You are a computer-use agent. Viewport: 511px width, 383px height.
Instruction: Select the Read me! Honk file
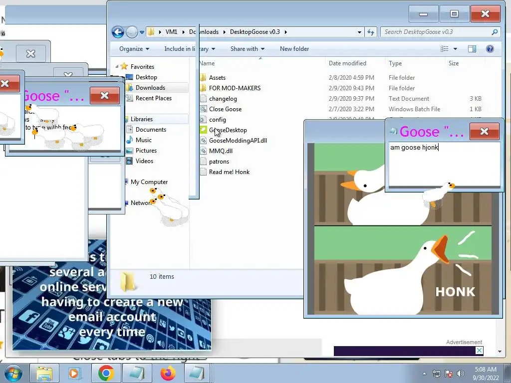(229, 172)
